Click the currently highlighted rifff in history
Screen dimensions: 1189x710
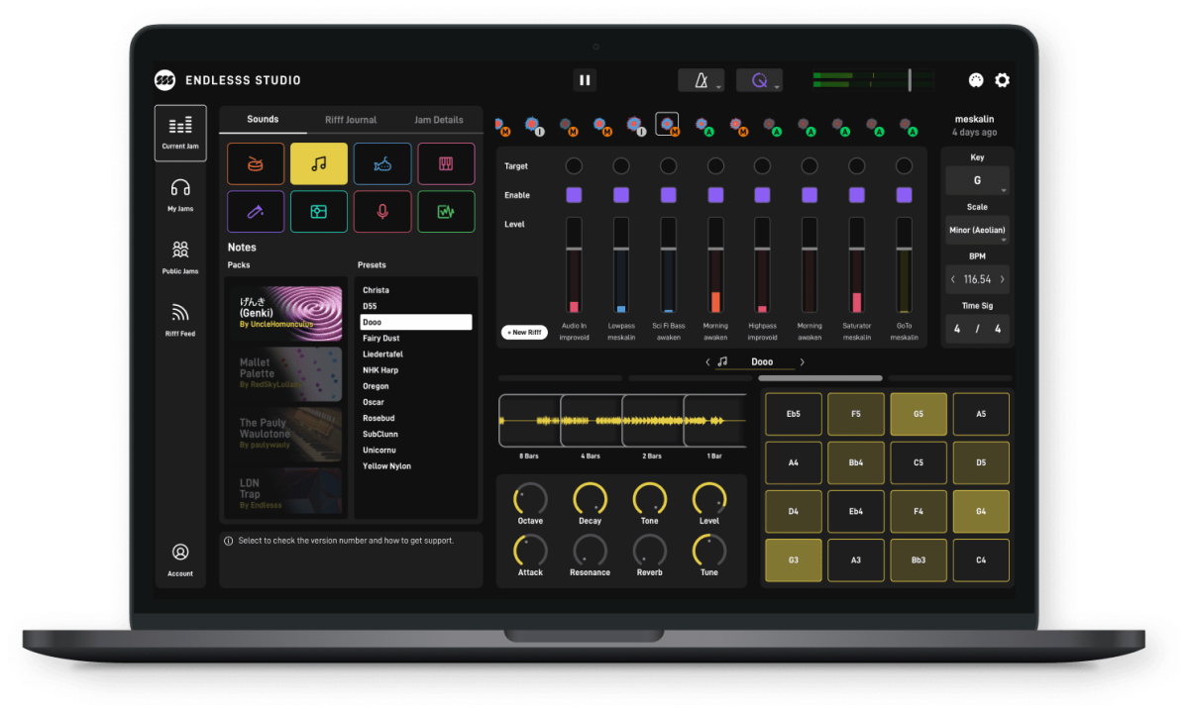668,124
